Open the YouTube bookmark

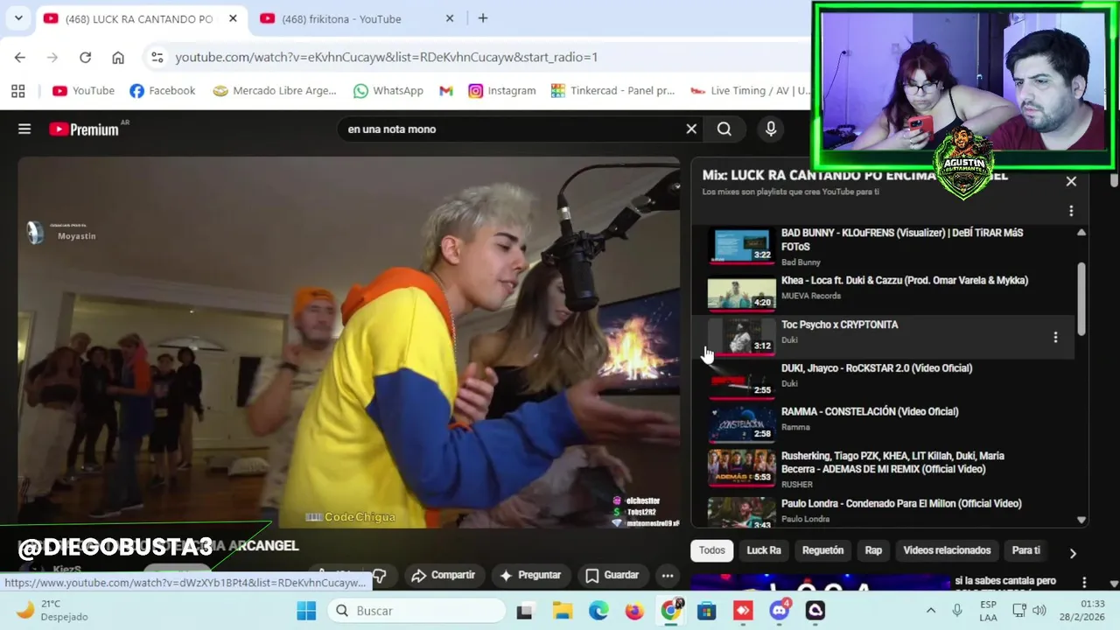(83, 90)
